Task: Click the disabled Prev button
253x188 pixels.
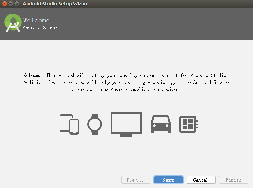Action: click(x=136, y=180)
